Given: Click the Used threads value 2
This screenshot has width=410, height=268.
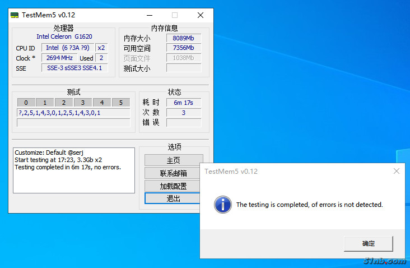Looking at the screenshot, I should [101, 58].
